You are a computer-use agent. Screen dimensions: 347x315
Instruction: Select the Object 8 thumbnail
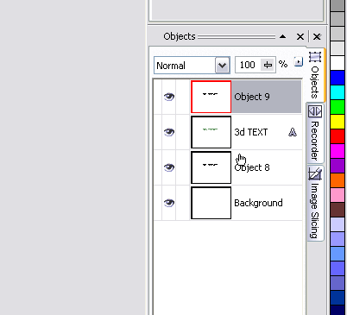tap(211, 167)
